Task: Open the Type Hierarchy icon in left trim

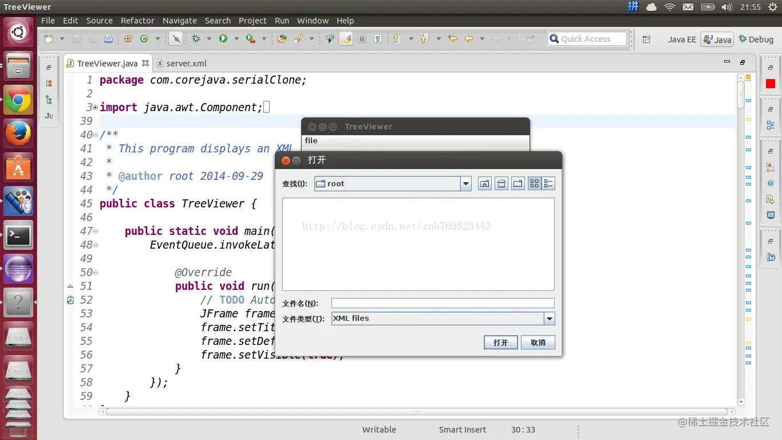Action: pos(49,100)
